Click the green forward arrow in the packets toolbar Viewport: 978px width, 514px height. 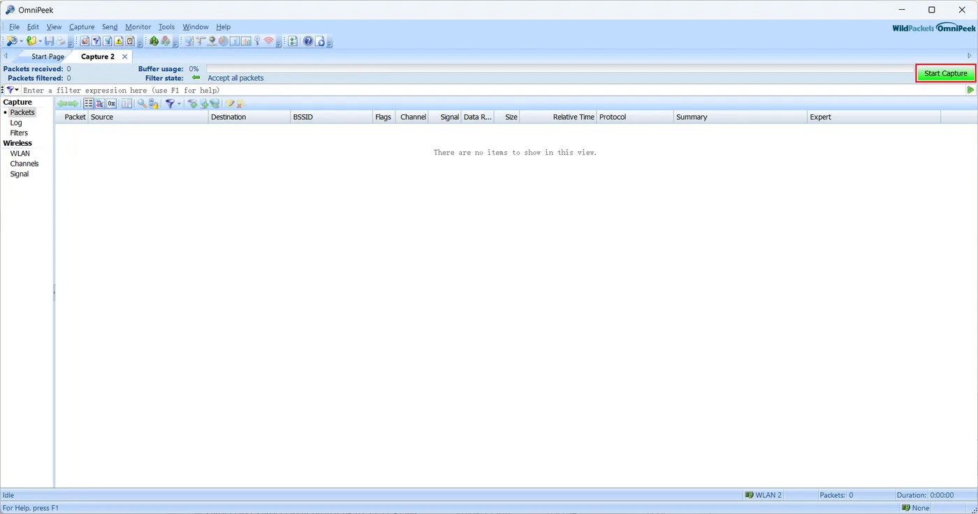click(73, 104)
